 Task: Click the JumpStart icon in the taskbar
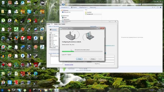coord(57,90)
